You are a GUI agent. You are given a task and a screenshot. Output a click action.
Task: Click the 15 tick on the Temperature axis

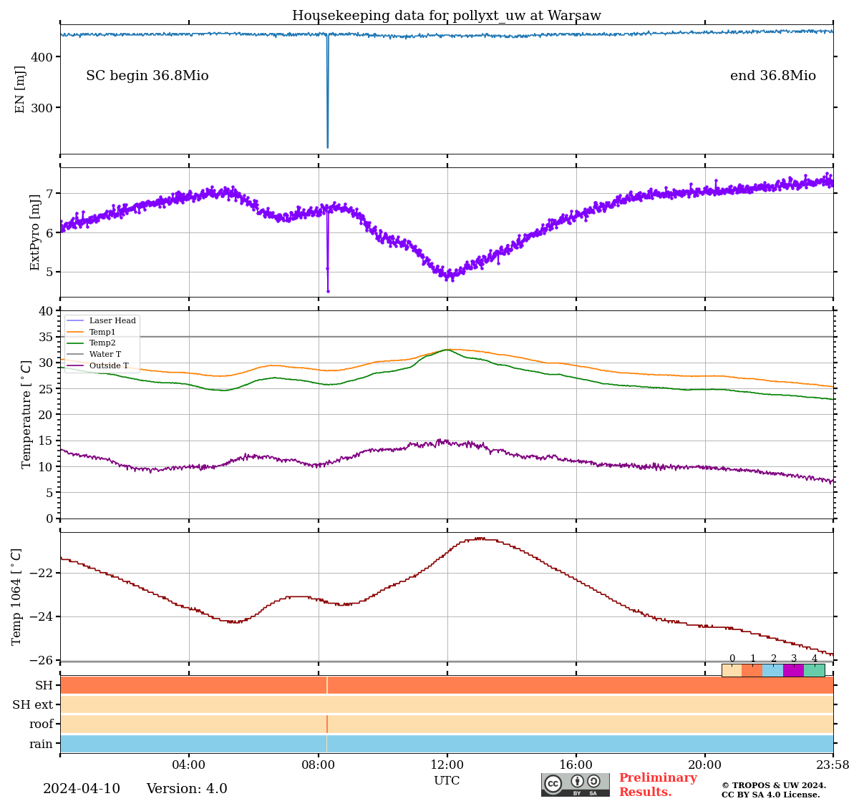point(47,441)
